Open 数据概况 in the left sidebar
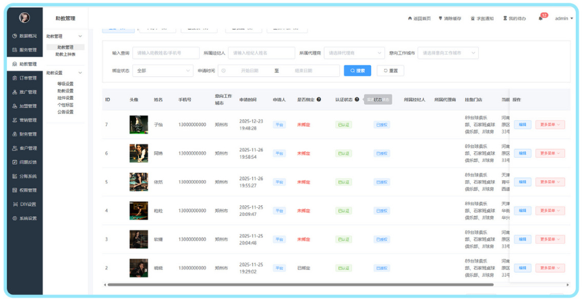The image size is (584, 299). pos(24,36)
